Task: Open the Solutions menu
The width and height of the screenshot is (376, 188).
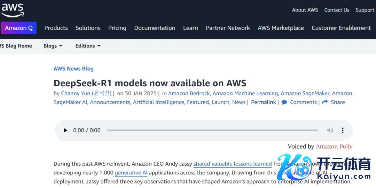Action: (x=88, y=28)
